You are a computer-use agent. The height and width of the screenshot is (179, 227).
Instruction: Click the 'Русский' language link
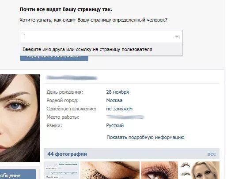(x=115, y=125)
